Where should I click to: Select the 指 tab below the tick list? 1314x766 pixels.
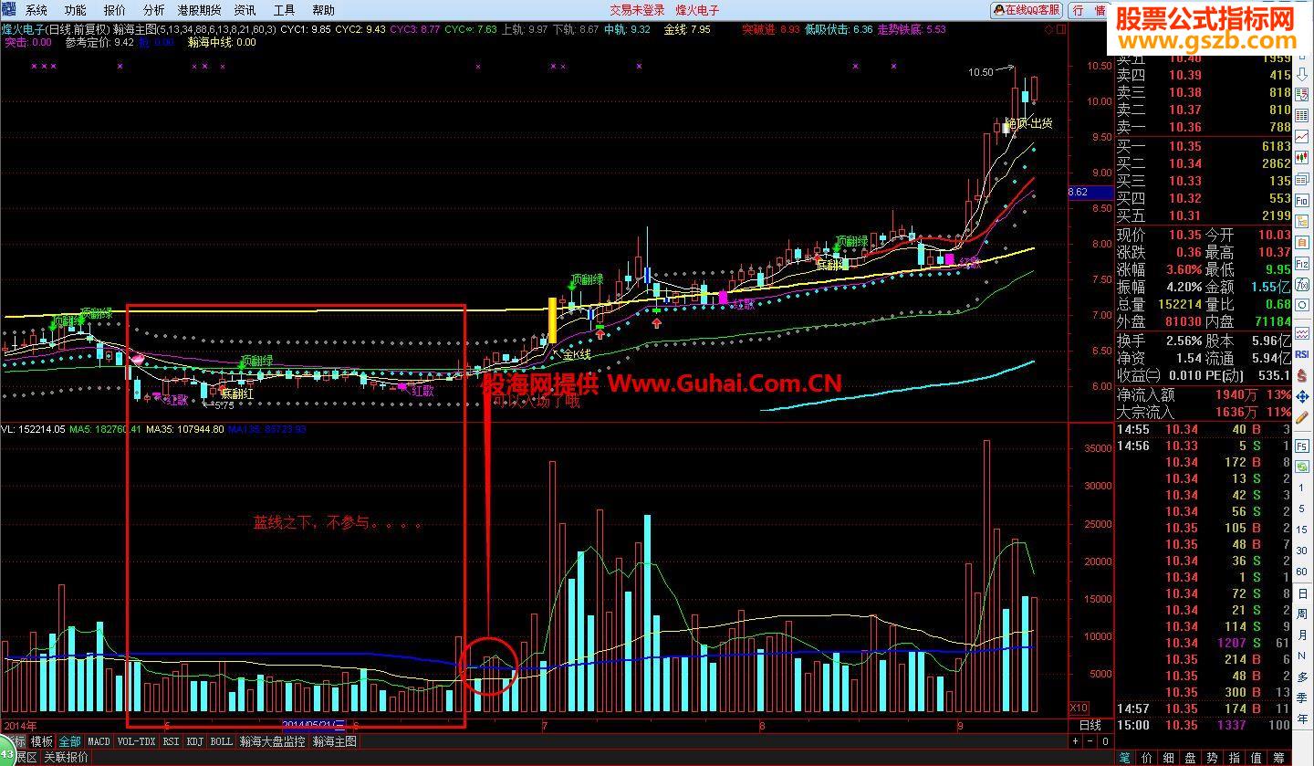pyautogui.click(x=1235, y=758)
